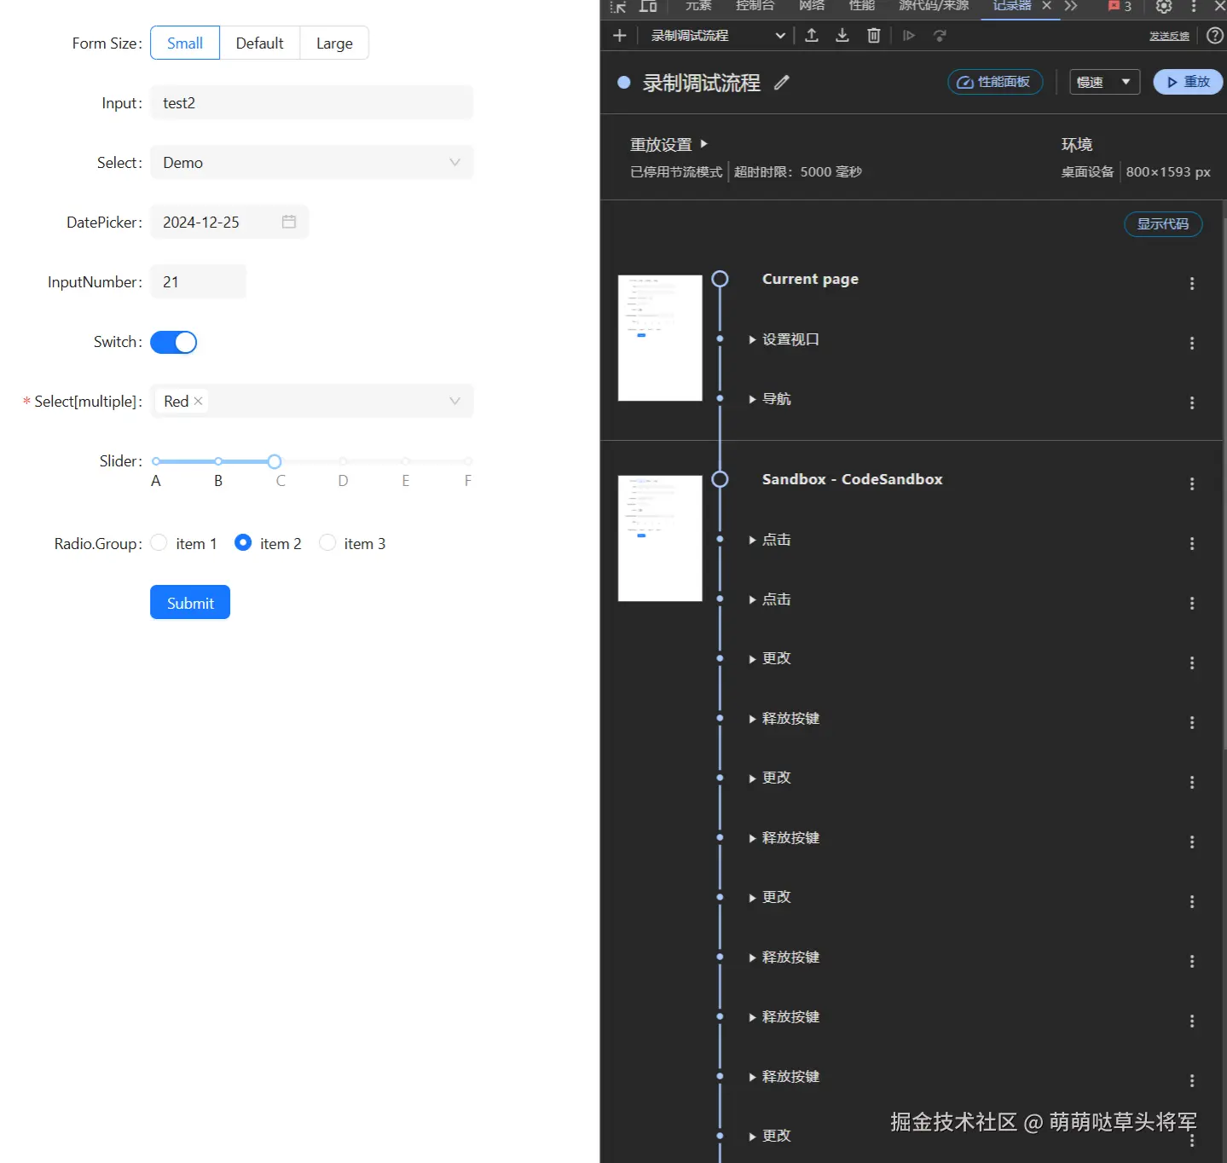
Task: Open DevTools vertical three-dot menu at top
Action: [x=1194, y=6]
